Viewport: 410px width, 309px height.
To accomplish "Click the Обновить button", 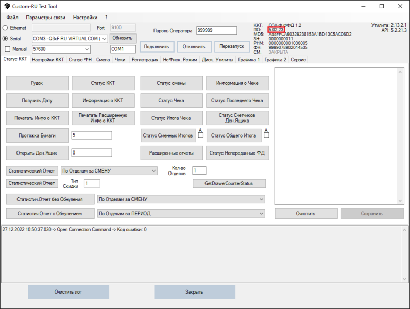I will (x=123, y=38).
